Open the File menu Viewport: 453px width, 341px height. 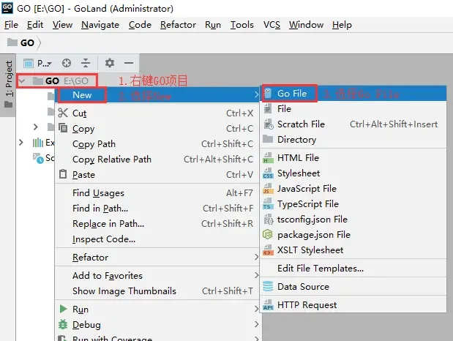[11, 25]
